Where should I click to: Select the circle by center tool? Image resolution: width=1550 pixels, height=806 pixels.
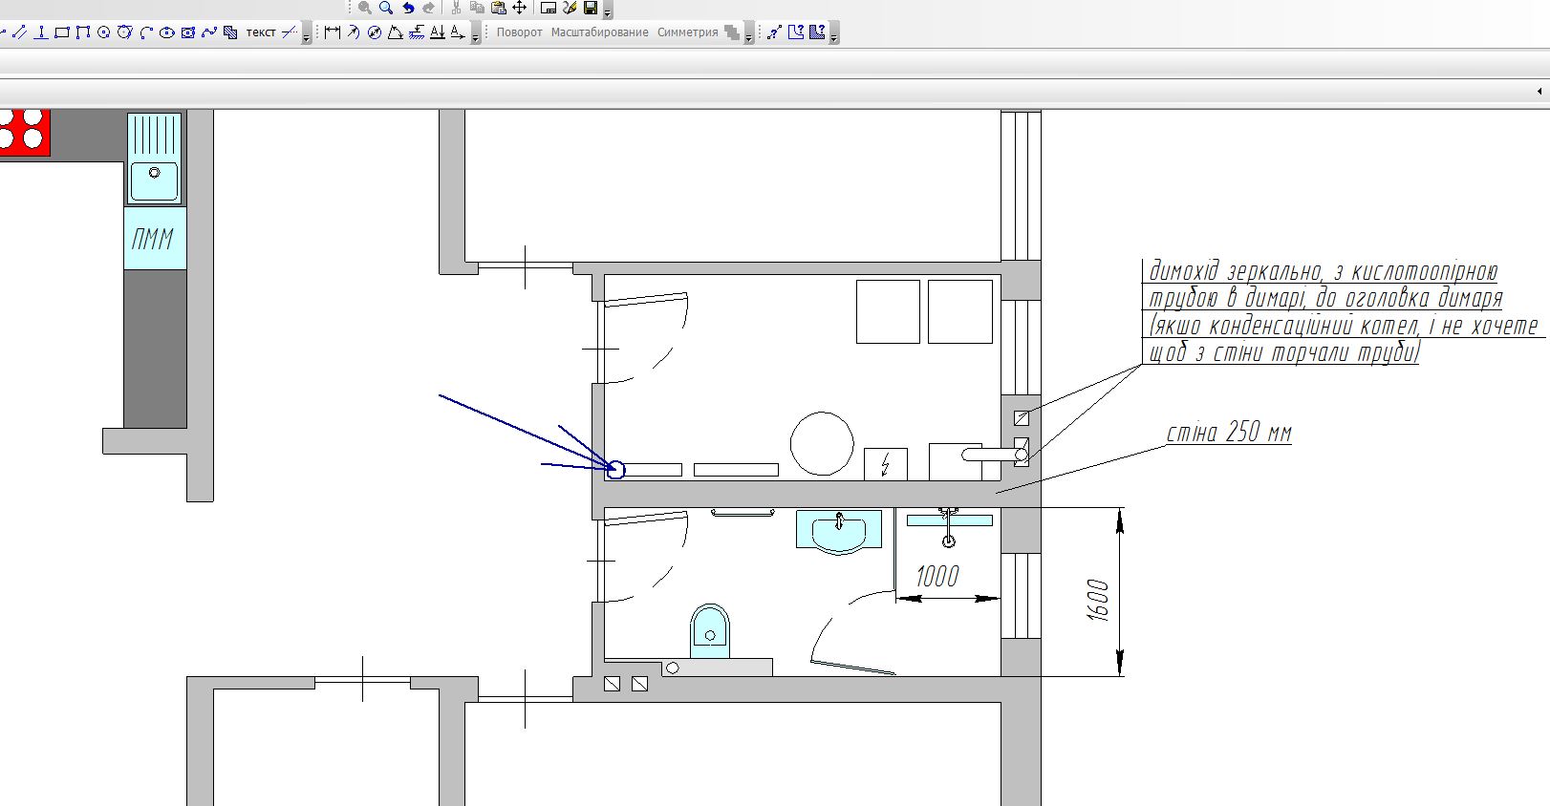coord(104,32)
